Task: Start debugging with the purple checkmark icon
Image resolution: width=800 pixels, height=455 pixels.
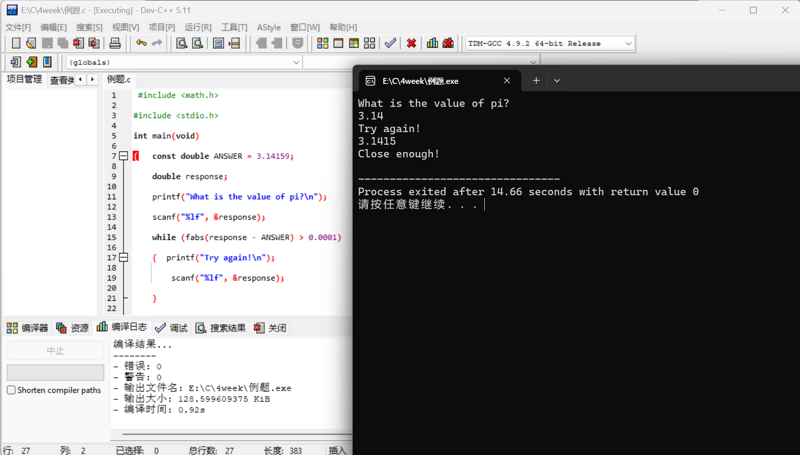Action: tap(391, 43)
